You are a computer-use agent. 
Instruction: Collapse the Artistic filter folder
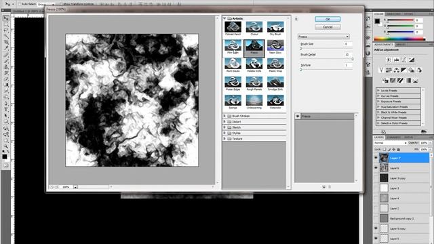click(x=224, y=18)
